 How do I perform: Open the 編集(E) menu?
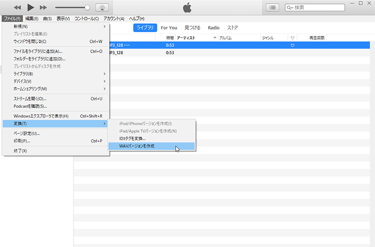click(x=32, y=19)
